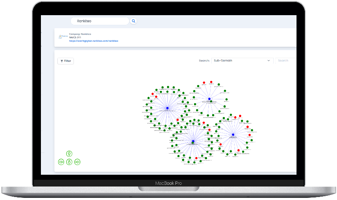Viewport: 337px width, 200px height.
Task: Select the blue hub node of right cluster
Action: point(233,135)
